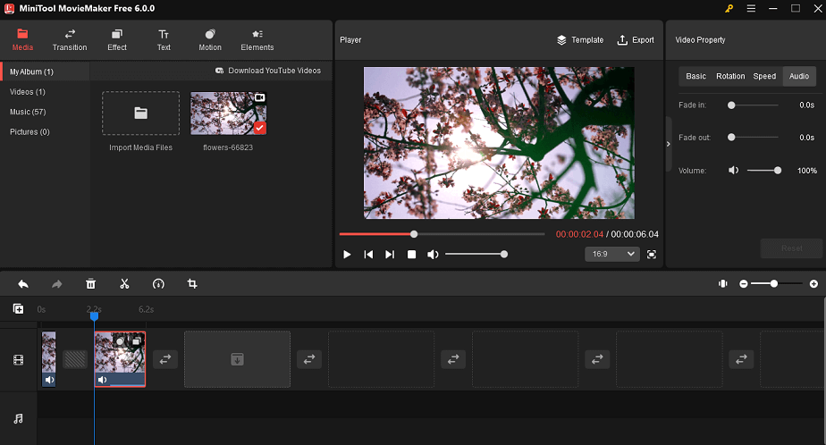
Task: Switch to Rotation property tab
Action: (x=730, y=76)
